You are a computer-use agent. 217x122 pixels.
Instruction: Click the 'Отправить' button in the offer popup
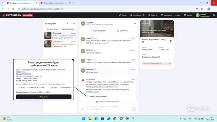pyautogui.click(x=44, y=97)
